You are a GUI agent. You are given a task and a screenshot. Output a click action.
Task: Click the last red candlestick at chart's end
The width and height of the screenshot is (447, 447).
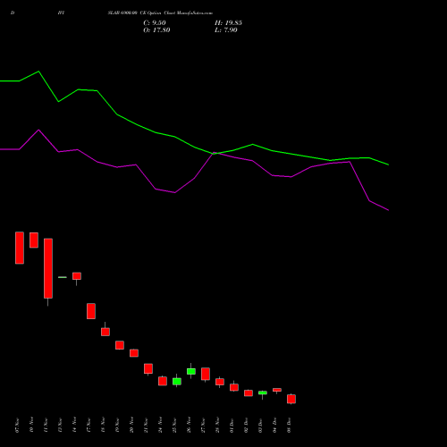pyautogui.click(x=291, y=399)
